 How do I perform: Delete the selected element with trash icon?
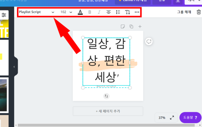[199, 12]
